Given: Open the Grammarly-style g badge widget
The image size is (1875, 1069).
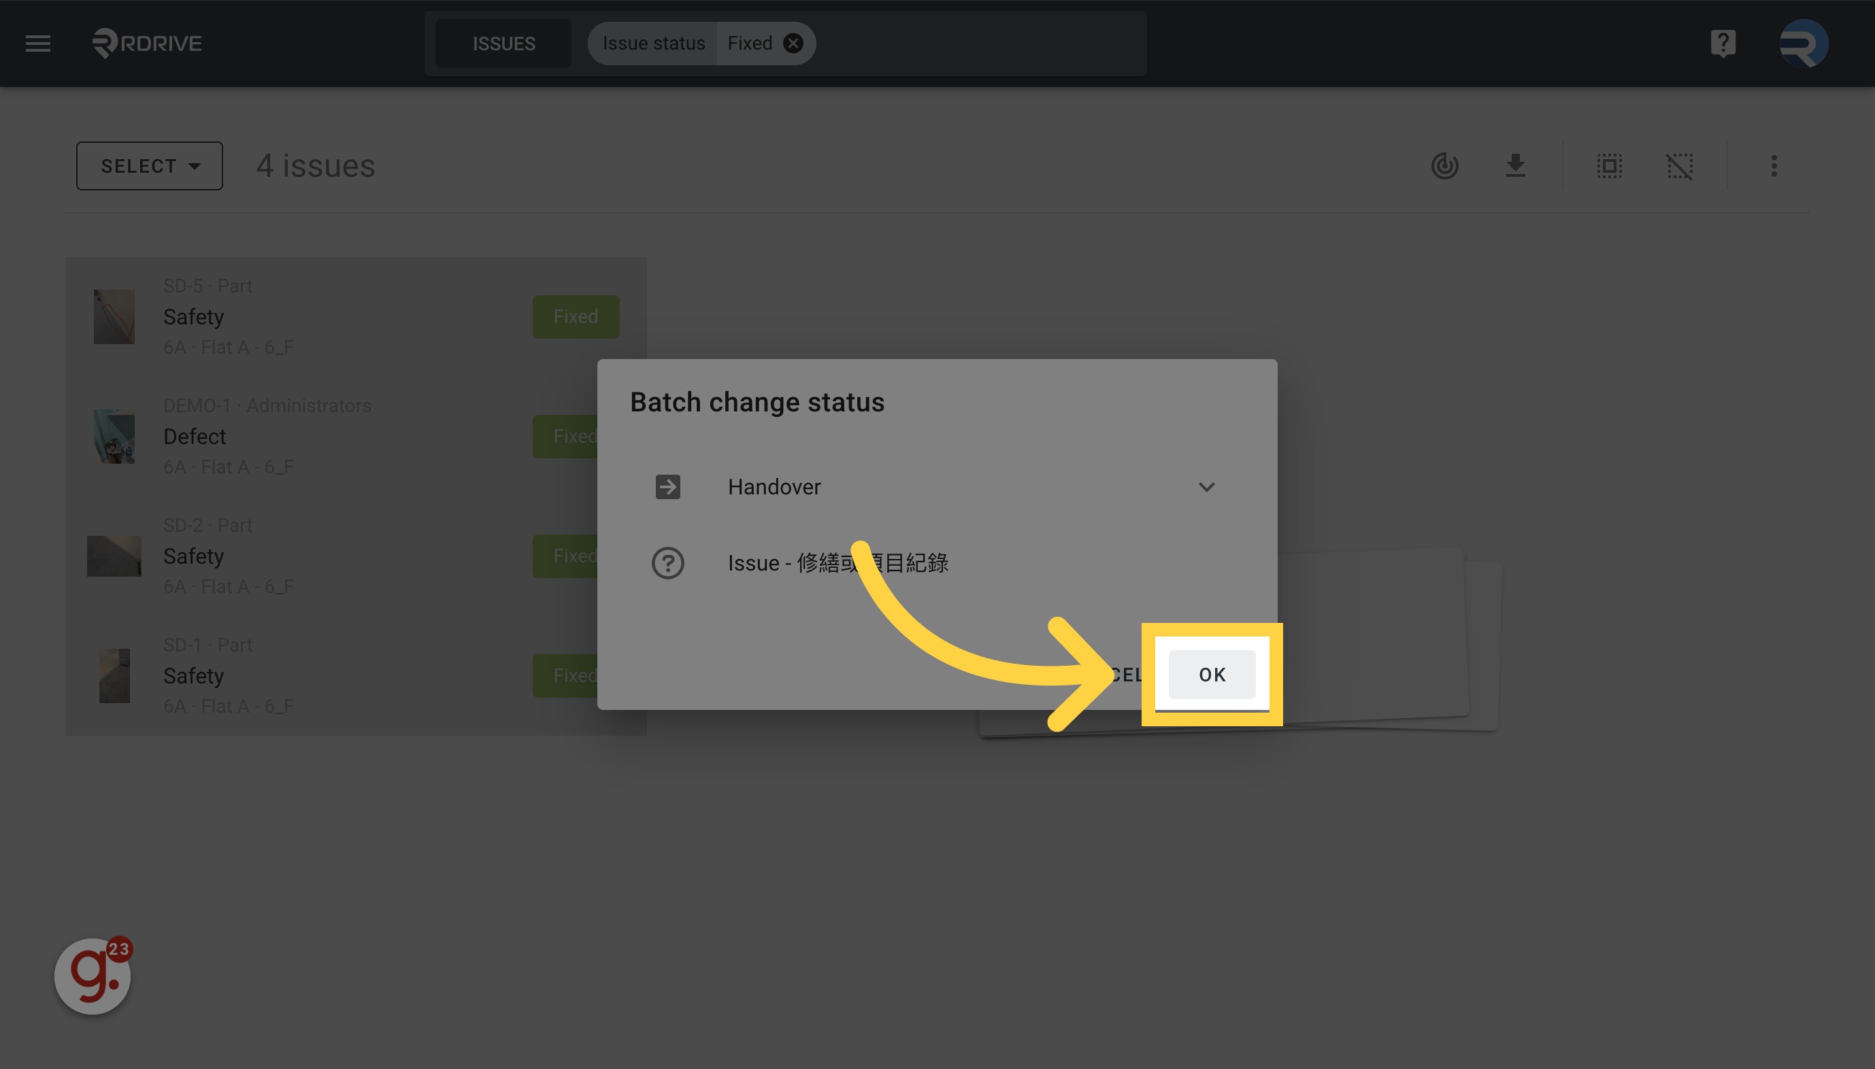Looking at the screenshot, I should coord(93,977).
